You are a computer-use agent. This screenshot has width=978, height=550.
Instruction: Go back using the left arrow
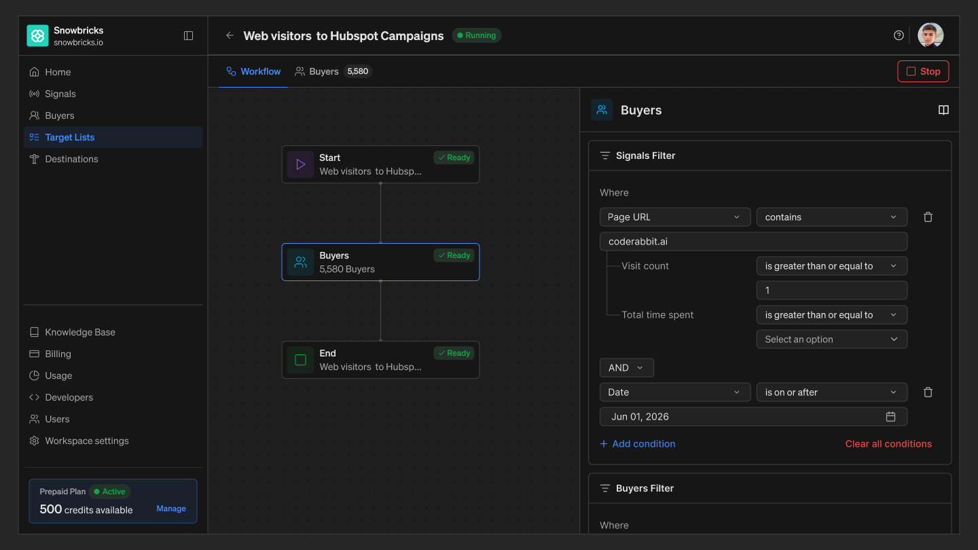(x=230, y=35)
